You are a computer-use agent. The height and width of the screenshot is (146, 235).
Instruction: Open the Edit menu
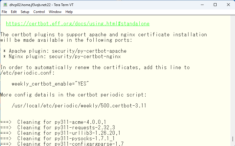[x=14, y=12]
